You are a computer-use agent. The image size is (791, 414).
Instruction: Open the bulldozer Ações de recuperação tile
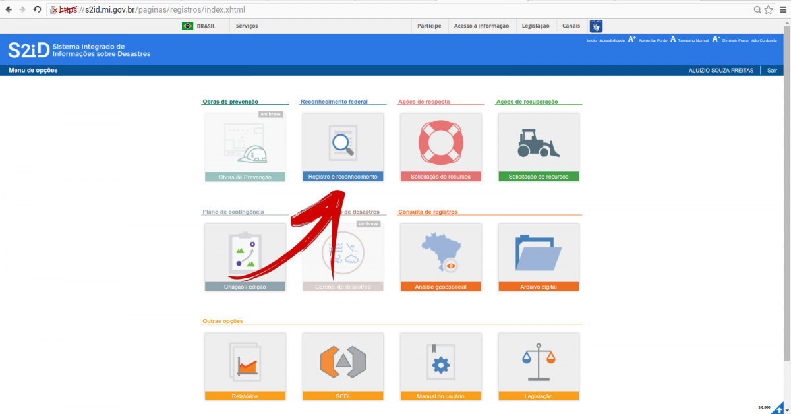click(539, 143)
